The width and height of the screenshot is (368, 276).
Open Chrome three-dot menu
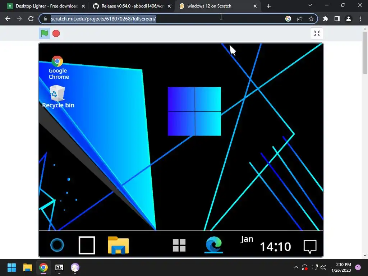tap(360, 19)
